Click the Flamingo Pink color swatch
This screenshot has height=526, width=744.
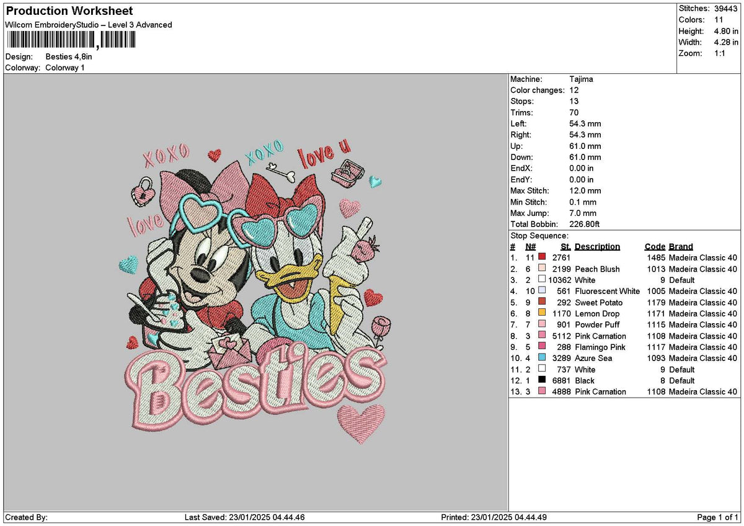[x=541, y=347]
